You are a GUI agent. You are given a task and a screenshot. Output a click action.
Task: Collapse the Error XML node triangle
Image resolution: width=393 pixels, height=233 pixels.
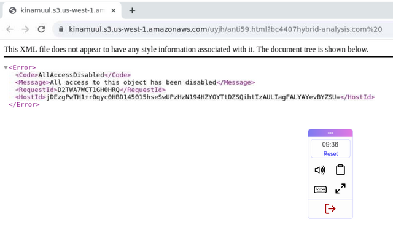pyautogui.click(x=6, y=67)
